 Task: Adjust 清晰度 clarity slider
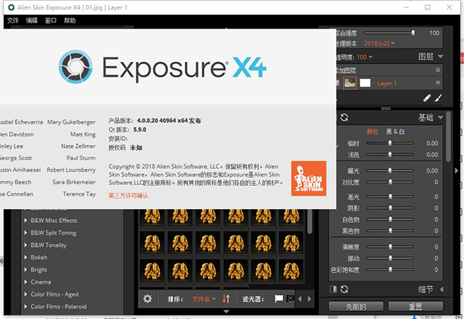pyautogui.click(x=390, y=247)
